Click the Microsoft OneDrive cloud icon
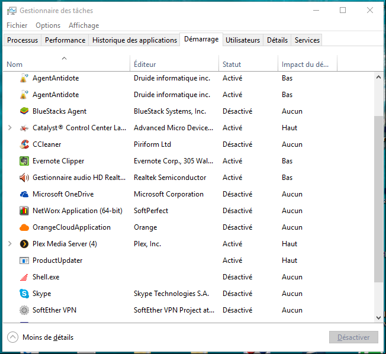Viewport: 386px width, 354px height. click(x=24, y=194)
